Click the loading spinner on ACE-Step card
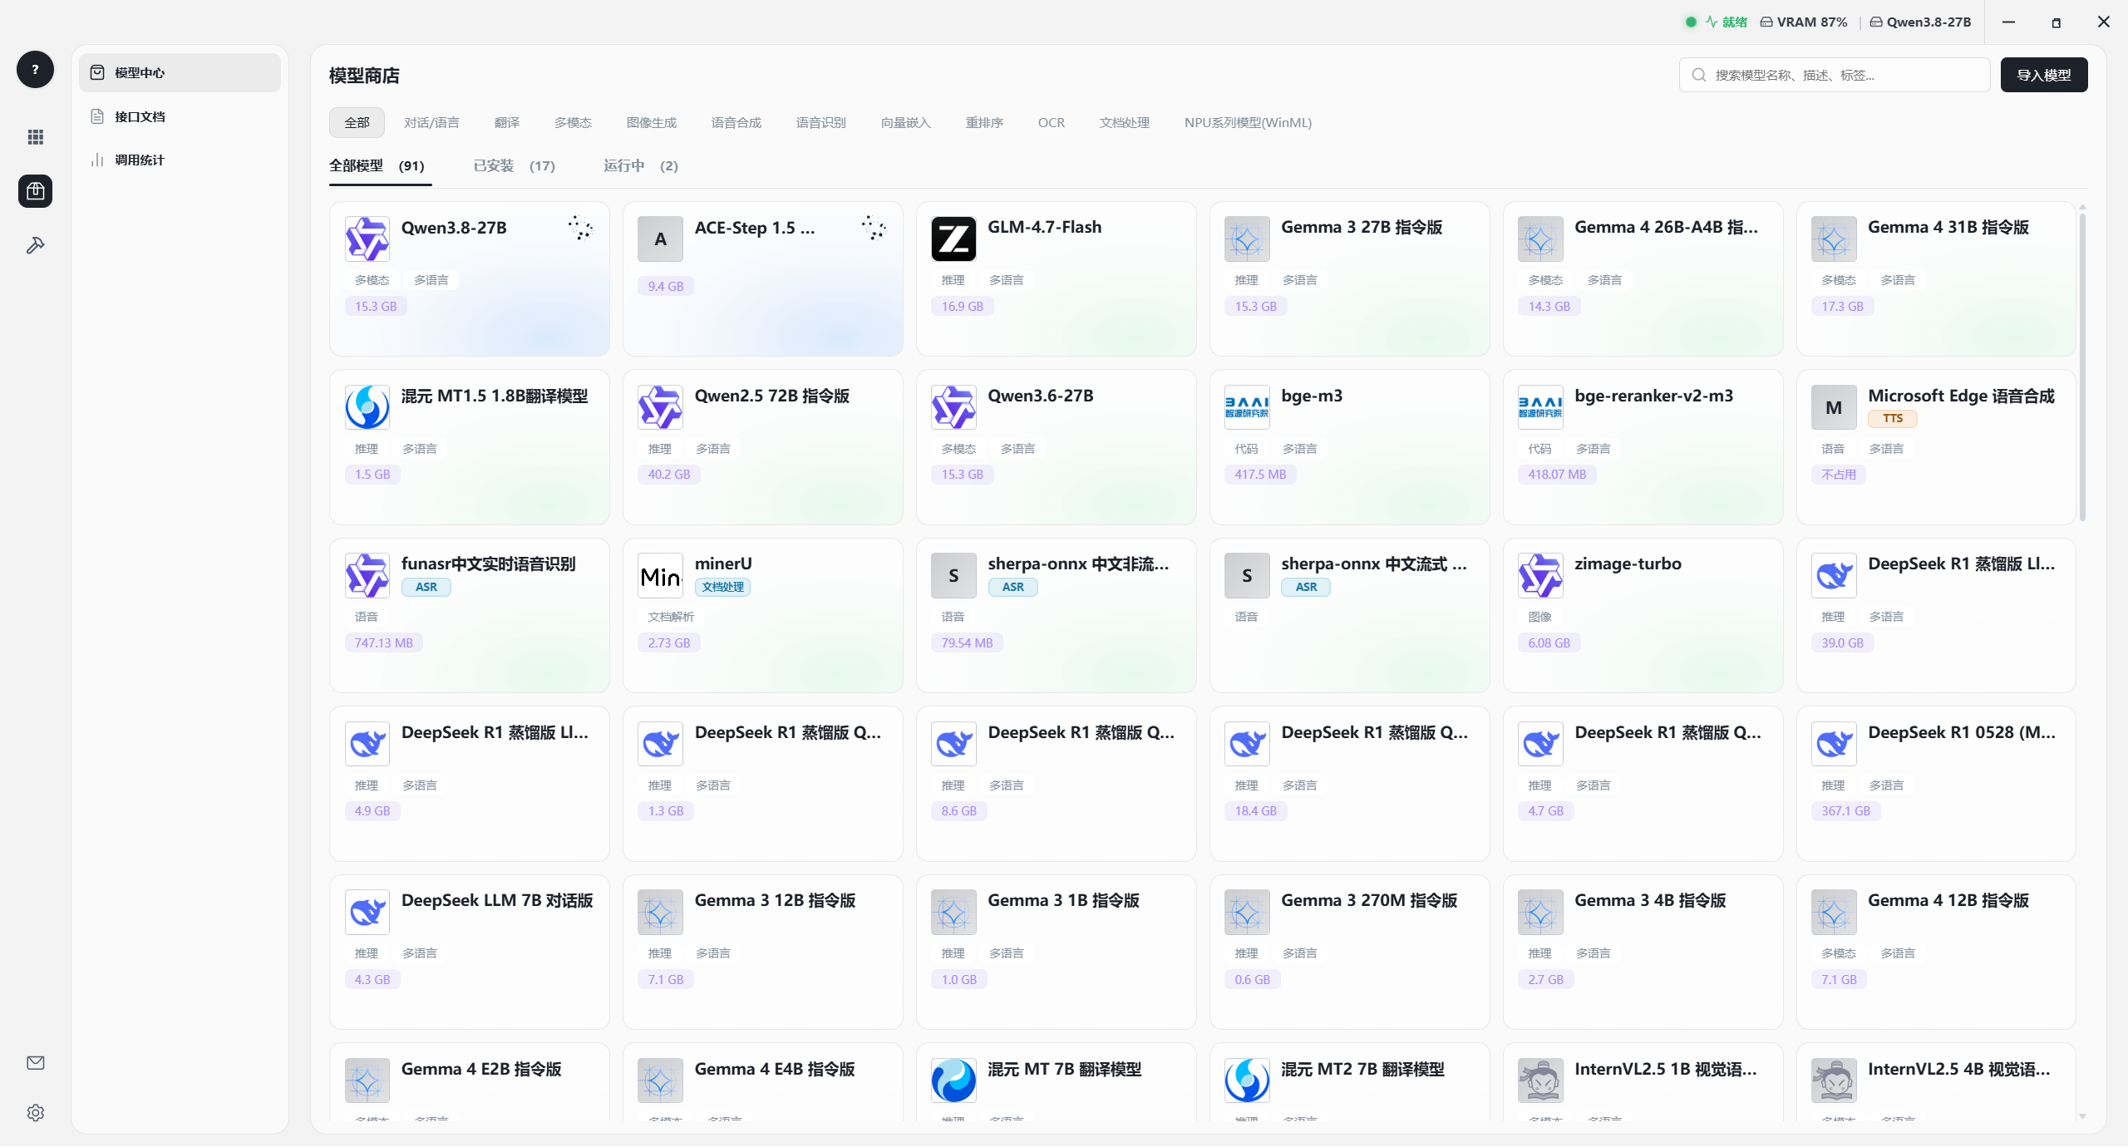The image size is (2128, 1147). [874, 228]
